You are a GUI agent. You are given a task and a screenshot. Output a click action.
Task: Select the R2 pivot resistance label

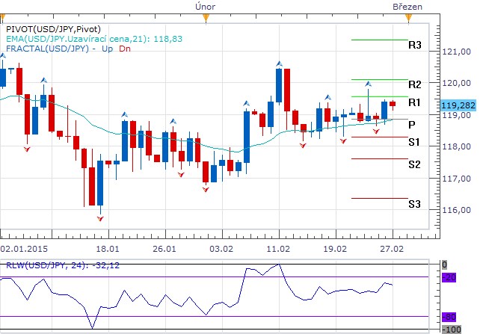(x=415, y=84)
